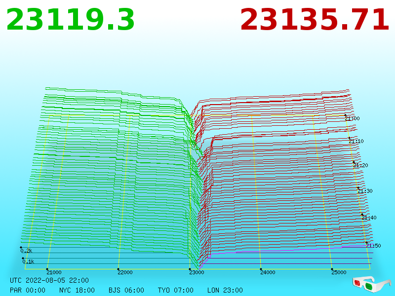
Task: Click the 3D anaglyph glasses icon
Action: pos(372,284)
